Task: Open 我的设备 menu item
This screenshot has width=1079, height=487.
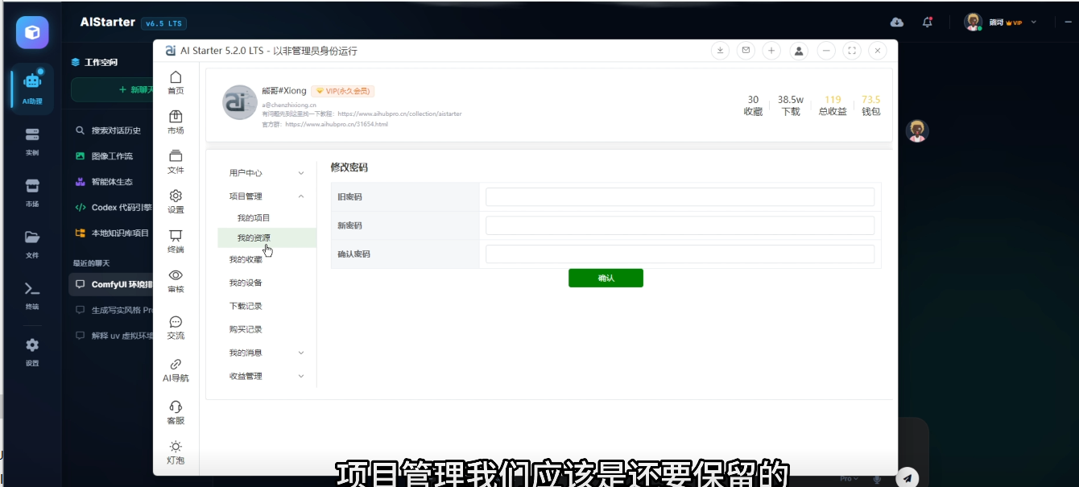Action: click(246, 283)
